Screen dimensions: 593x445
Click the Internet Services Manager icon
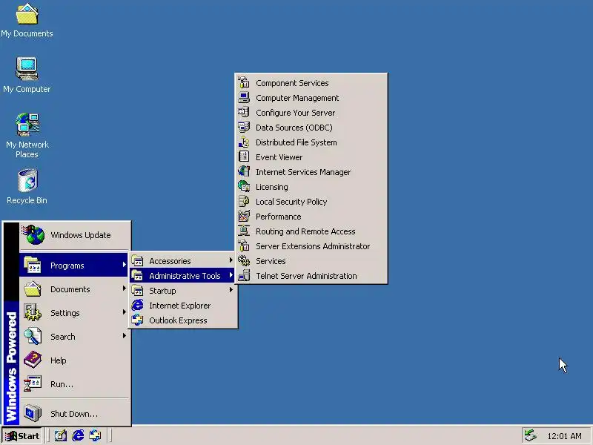click(x=244, y=171)
